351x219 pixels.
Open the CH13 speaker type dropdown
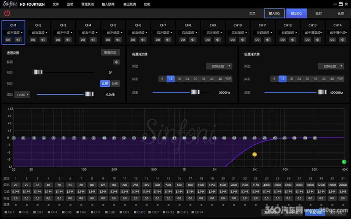[314, 32]
